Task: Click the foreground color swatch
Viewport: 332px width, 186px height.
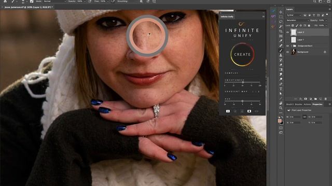Action: point(280,121)
